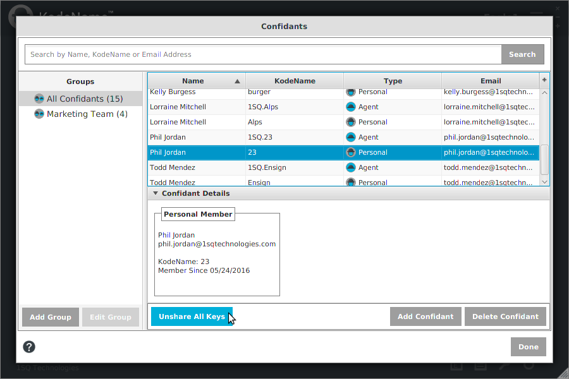
Task: Click the Personal icon in Lorraine Mitchell's Alps row
Action: tap(350, 122)
